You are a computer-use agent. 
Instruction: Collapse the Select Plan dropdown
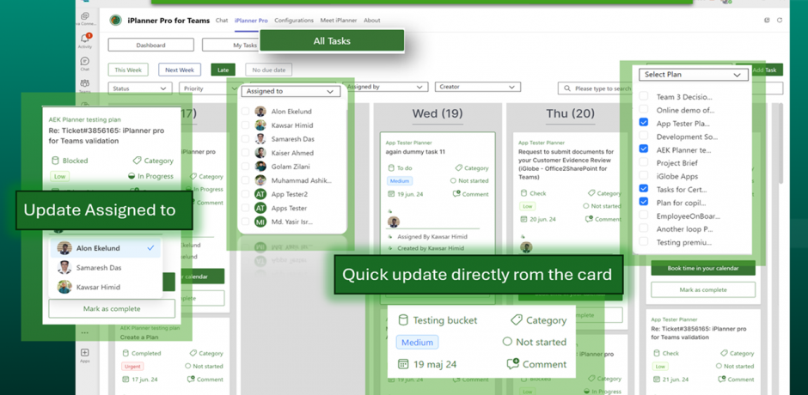pyautogui.click(x=693, y=75)
